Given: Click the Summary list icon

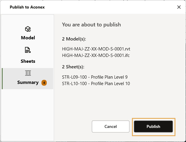Looking at the screenshot, I should tap(28, 73).
